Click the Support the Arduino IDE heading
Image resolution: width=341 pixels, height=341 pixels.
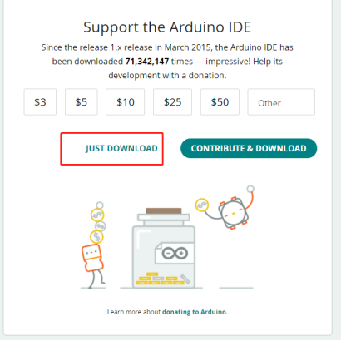coord(167,27)
